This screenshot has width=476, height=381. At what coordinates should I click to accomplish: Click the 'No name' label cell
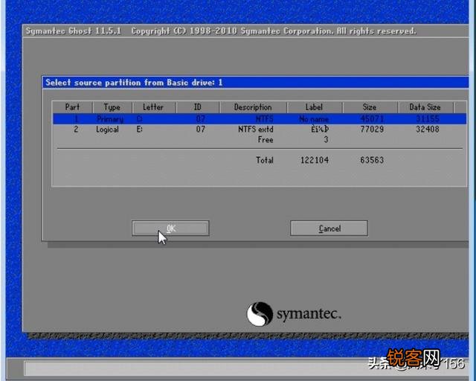[x=314, y=119]
